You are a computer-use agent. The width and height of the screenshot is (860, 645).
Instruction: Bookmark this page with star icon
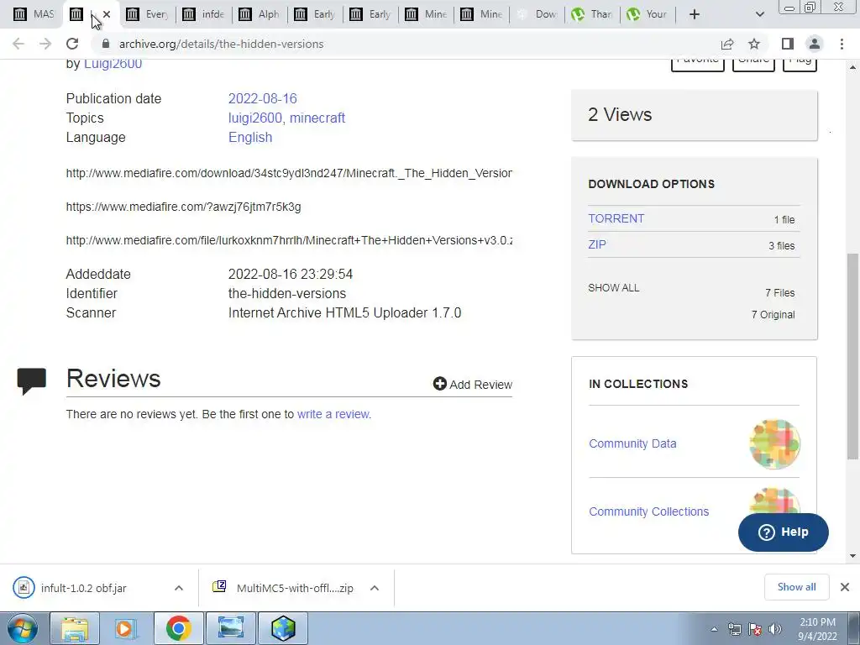pyautogui.click(x=754, y=44)
